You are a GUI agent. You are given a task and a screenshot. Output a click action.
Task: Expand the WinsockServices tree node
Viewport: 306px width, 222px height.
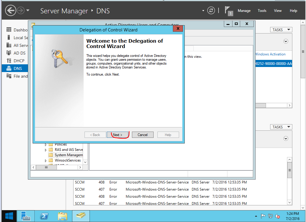(x=46, y=161)
